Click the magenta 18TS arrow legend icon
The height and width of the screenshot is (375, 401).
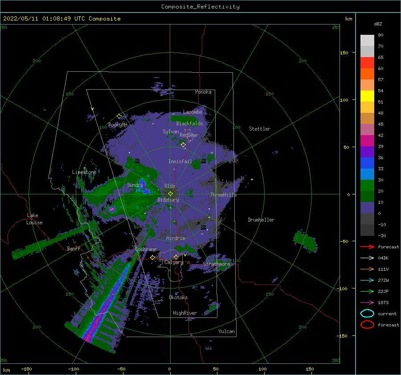tap(367, 303)
